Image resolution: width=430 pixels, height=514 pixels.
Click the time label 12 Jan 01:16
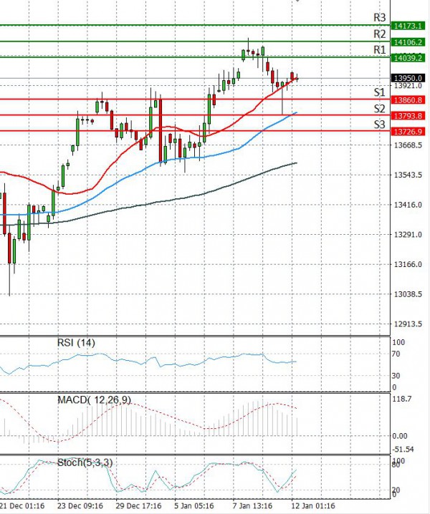[x=313, y=506]
